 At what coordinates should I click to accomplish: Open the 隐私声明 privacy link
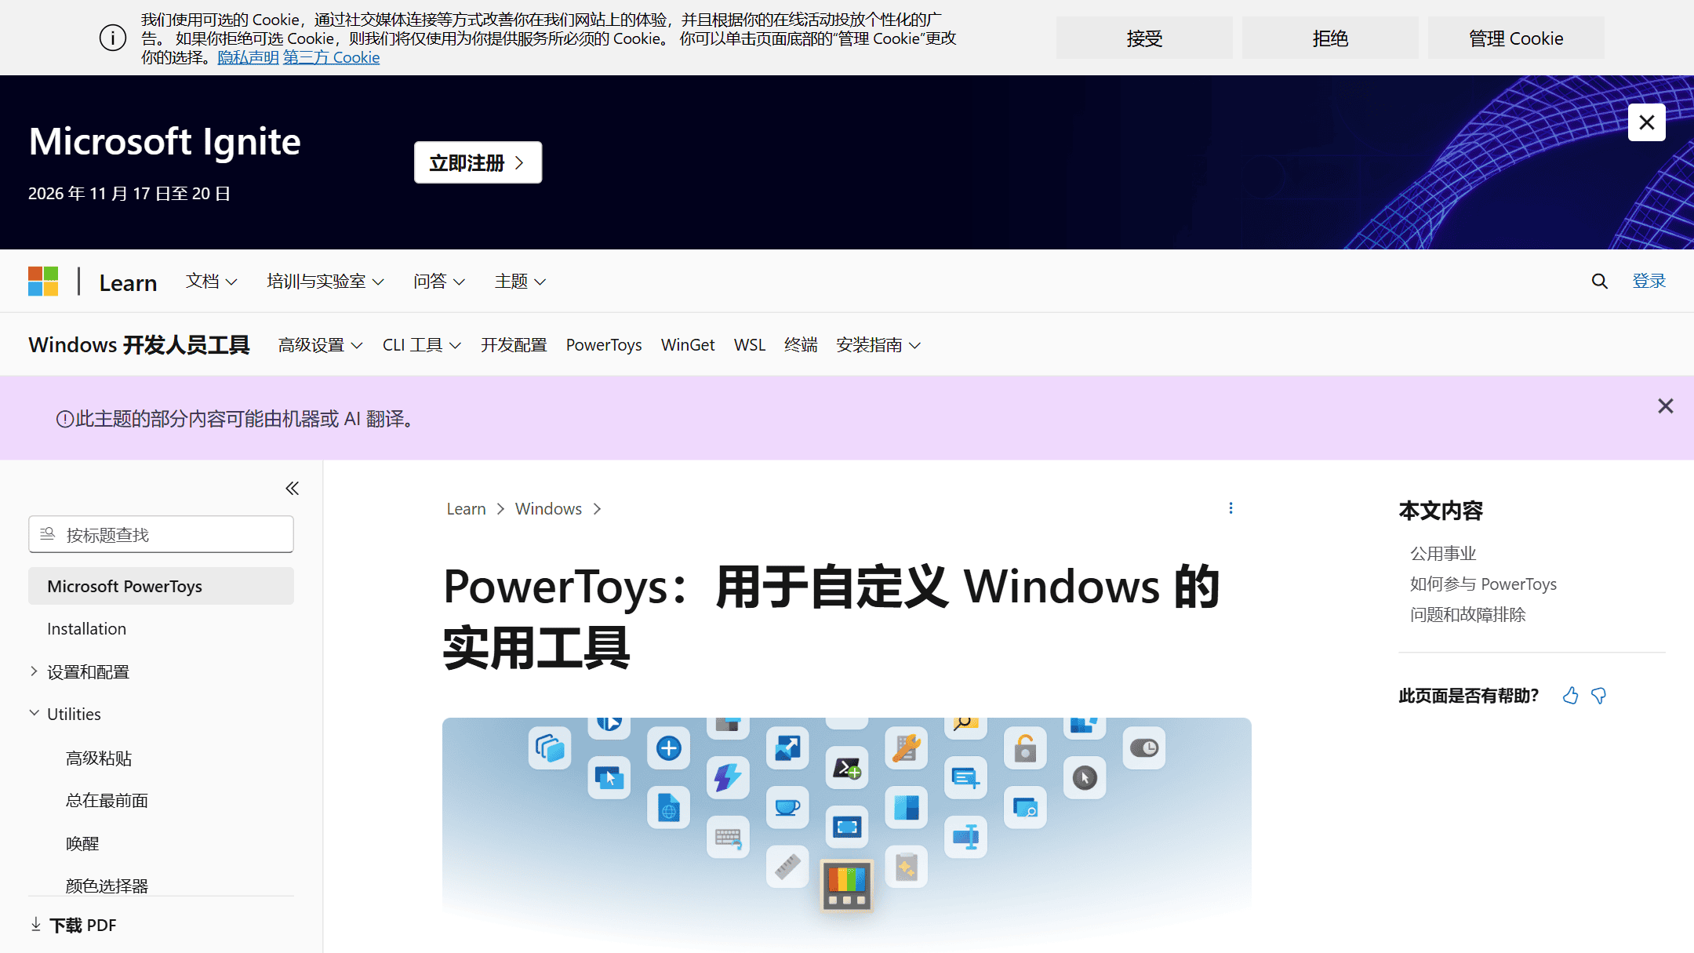248,57
